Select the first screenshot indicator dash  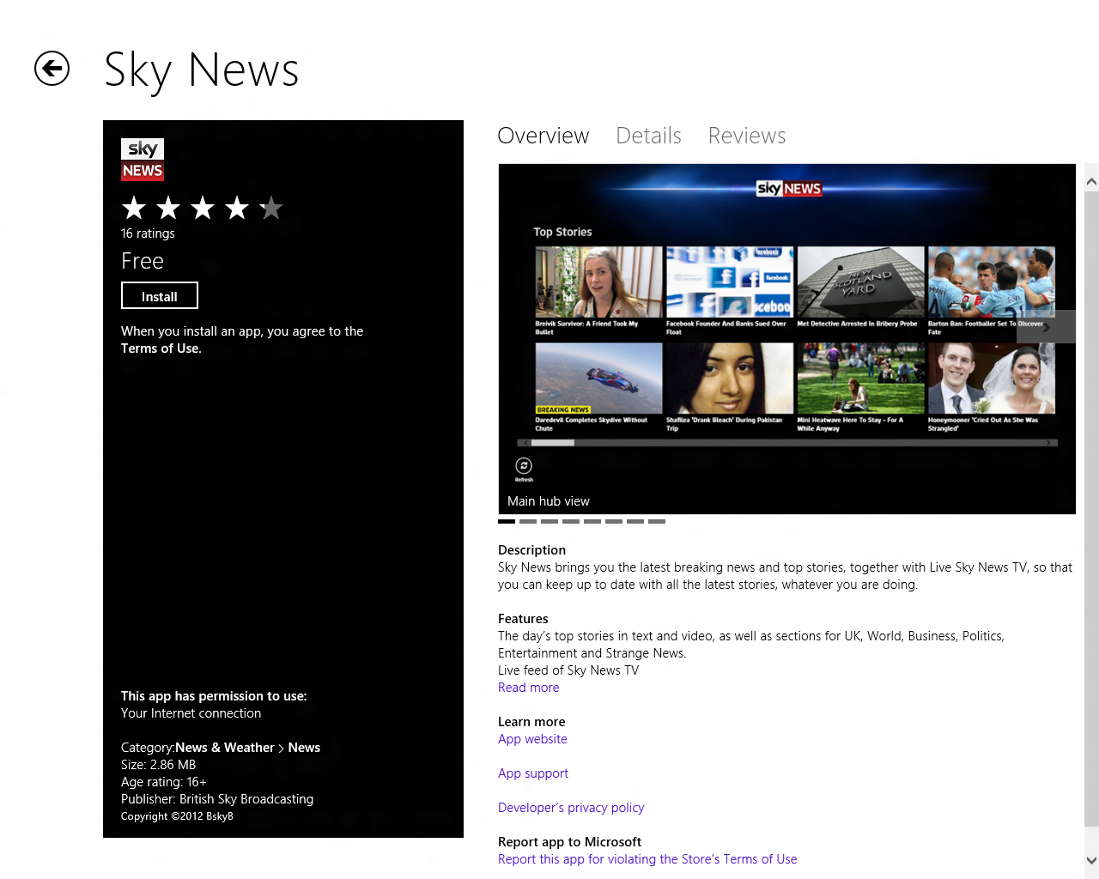point(507,521)
